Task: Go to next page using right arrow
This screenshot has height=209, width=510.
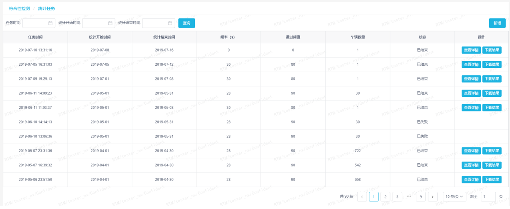Action: tap(433, 196)
